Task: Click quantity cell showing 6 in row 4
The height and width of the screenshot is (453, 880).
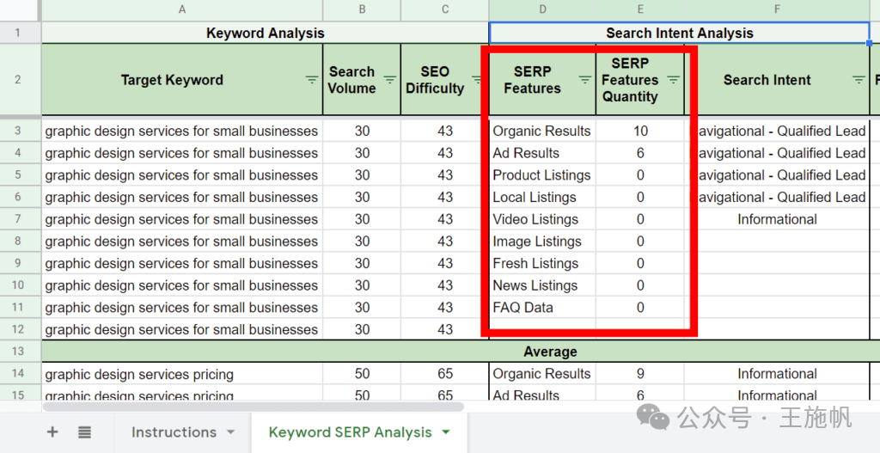Action: point(640,153)
